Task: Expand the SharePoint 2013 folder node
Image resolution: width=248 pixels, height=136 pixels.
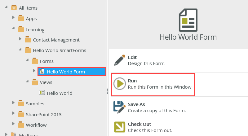Action: point(13,113)
